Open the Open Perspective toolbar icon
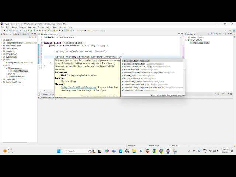 click(x=230, y=30)
